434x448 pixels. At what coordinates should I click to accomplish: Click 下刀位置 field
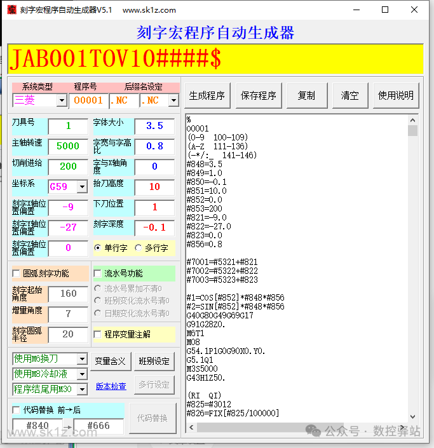tap(154, 207)
